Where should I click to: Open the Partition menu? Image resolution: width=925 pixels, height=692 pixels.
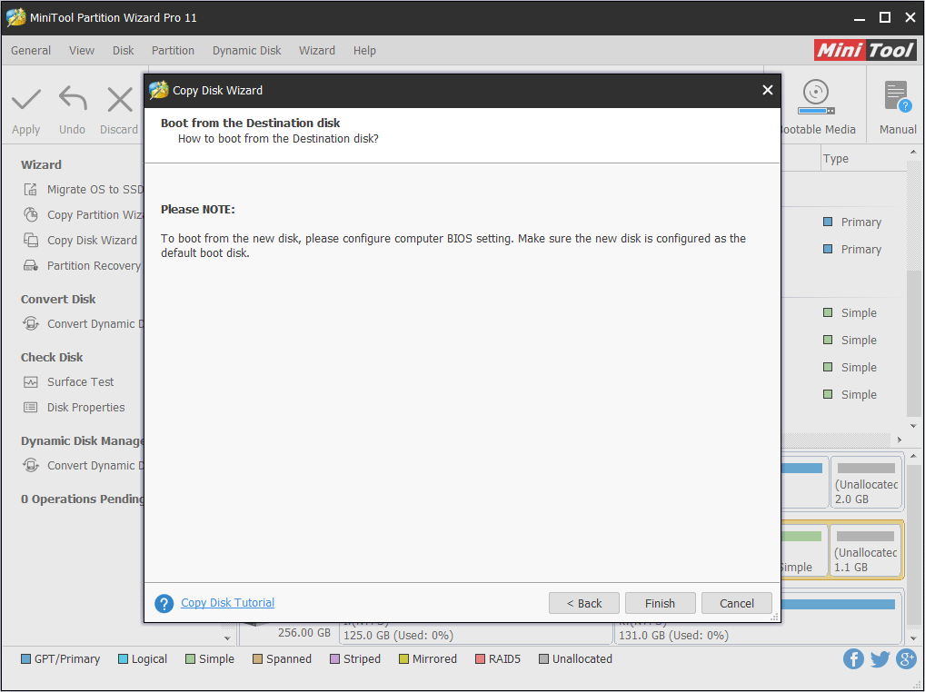[173, 51]
